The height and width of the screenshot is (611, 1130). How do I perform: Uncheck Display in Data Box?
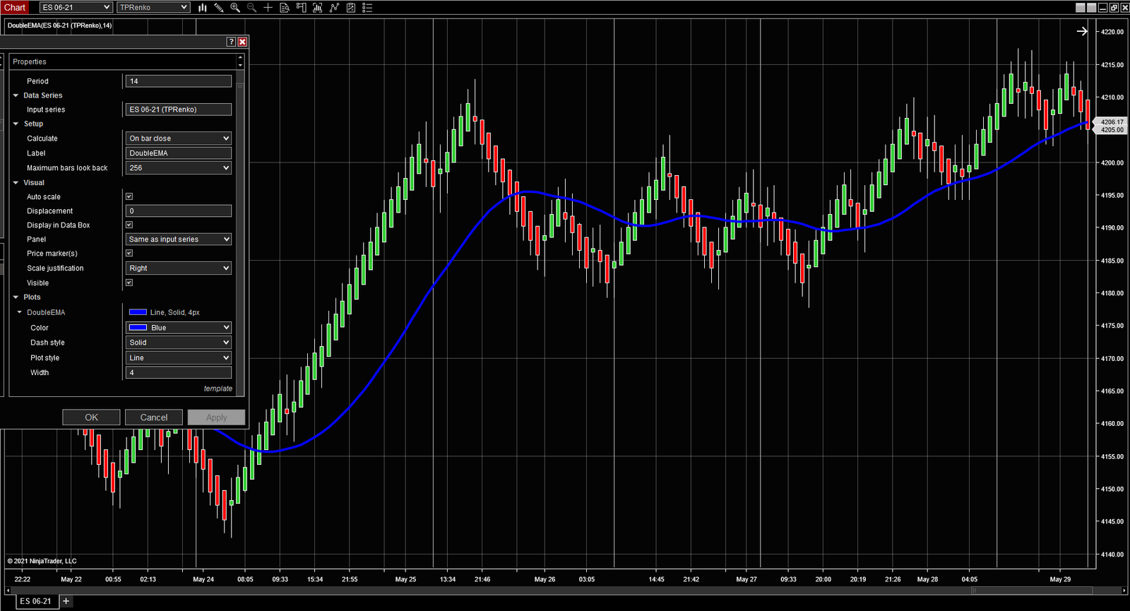coord(129,225)
